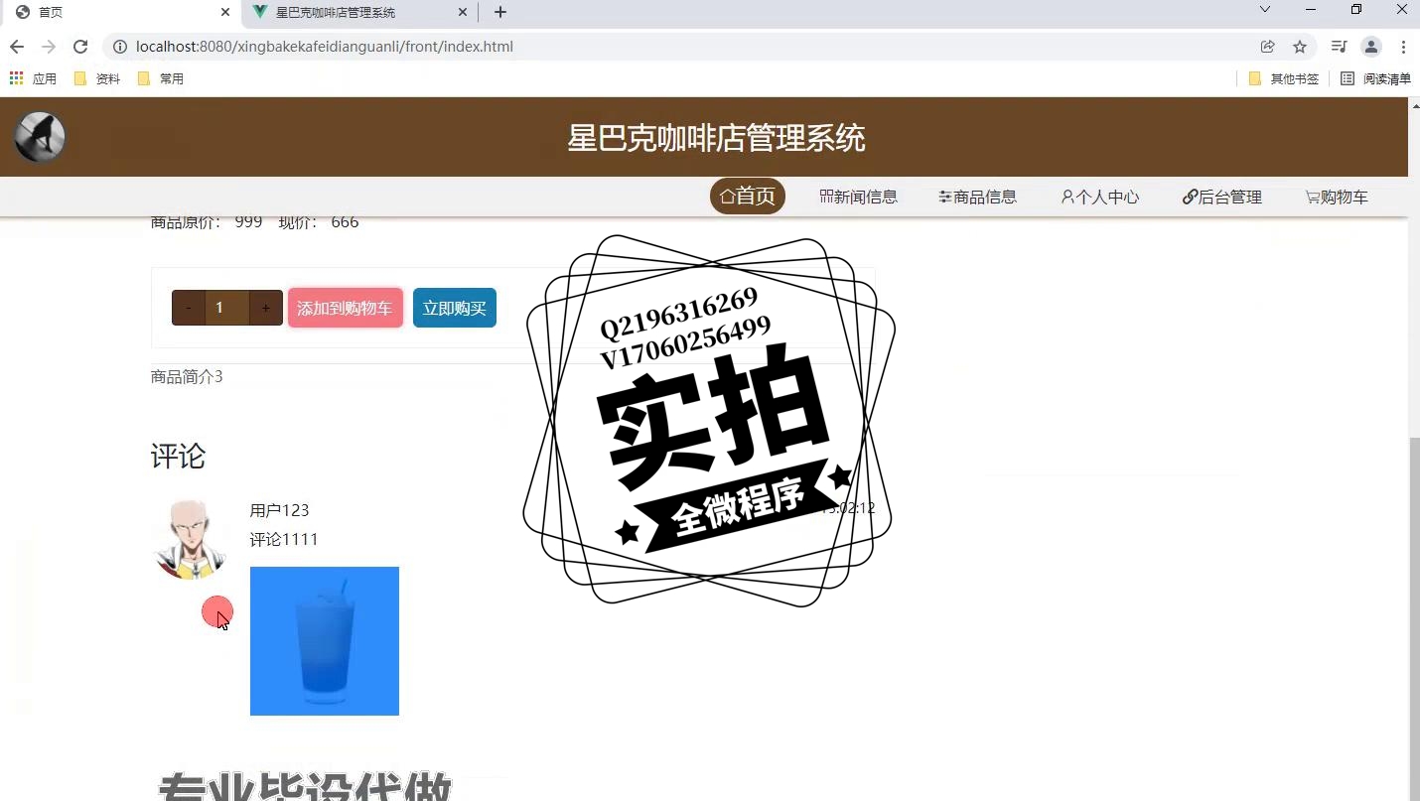This screenshot has height=801, width=1420.
Task: Switch to the 星巴克咖啡店管理系统 tab
Action: point(357,12)
